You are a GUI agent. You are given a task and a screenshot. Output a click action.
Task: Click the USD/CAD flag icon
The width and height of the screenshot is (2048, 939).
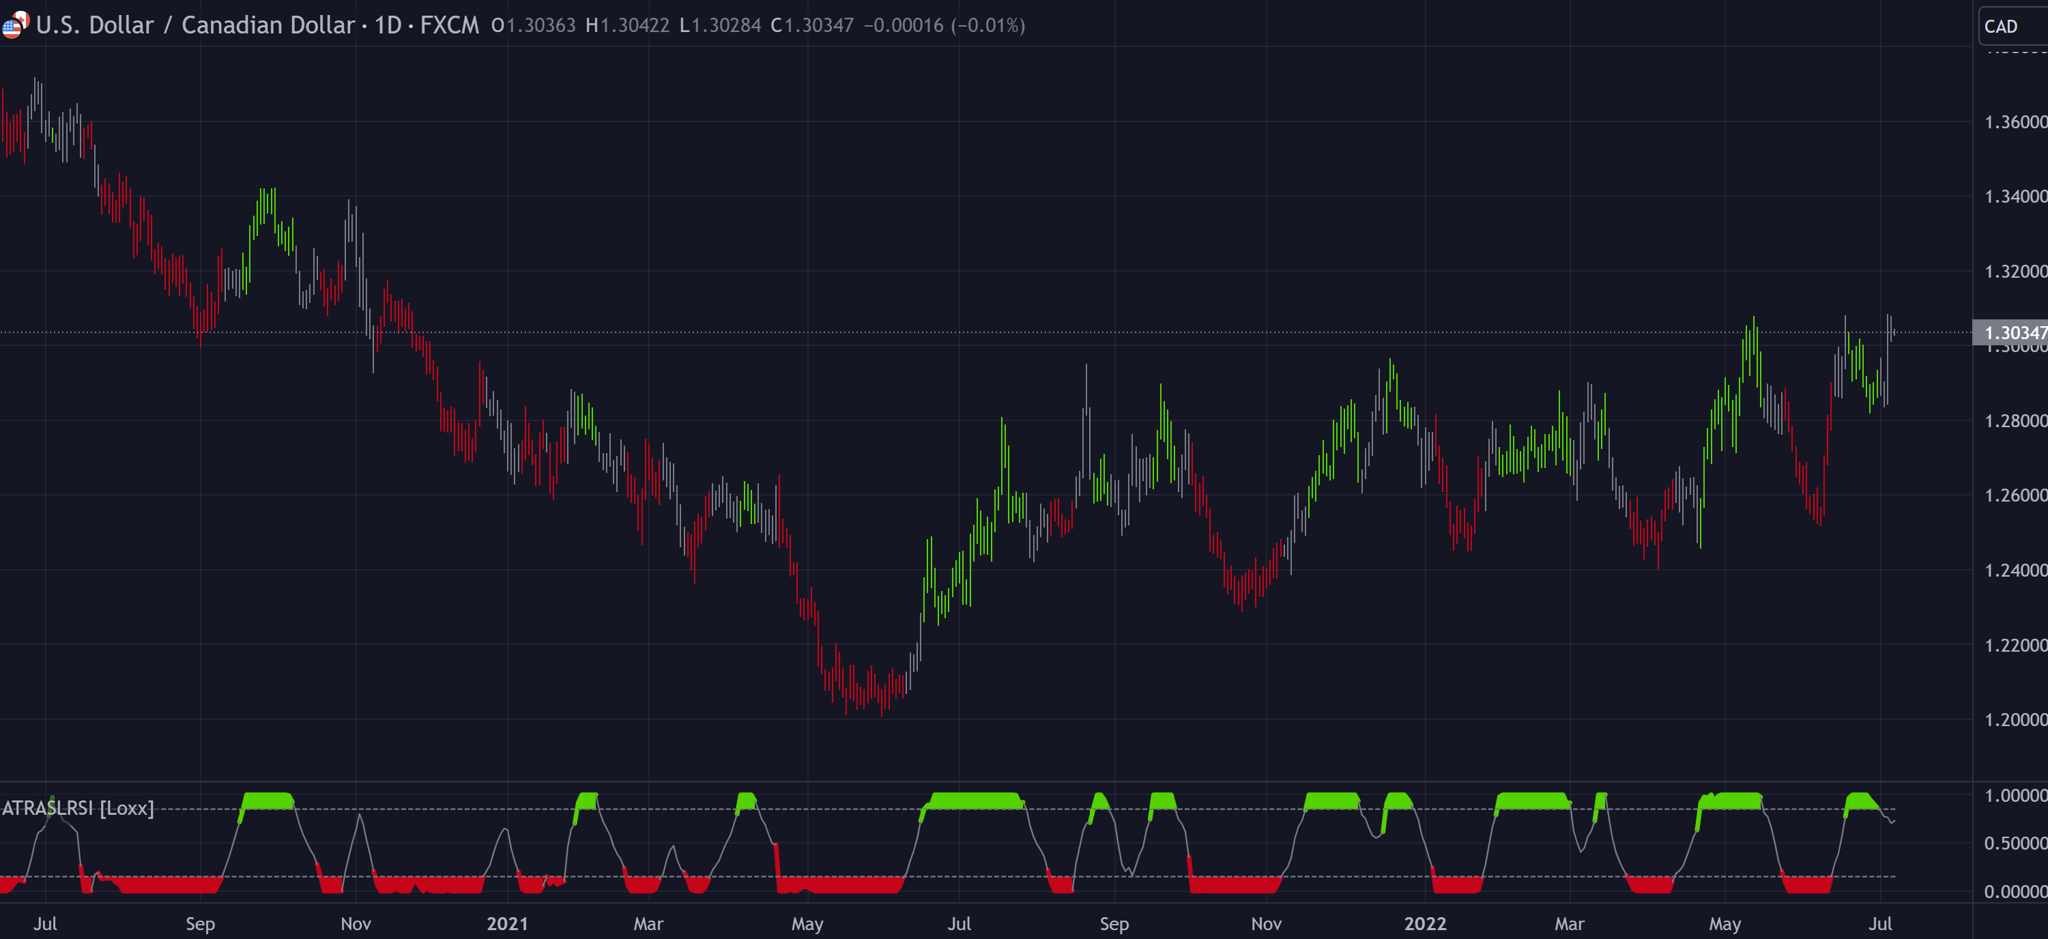pos(14,24)
